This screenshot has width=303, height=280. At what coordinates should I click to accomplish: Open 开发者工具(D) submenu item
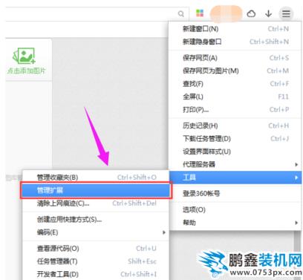point(96,274)
